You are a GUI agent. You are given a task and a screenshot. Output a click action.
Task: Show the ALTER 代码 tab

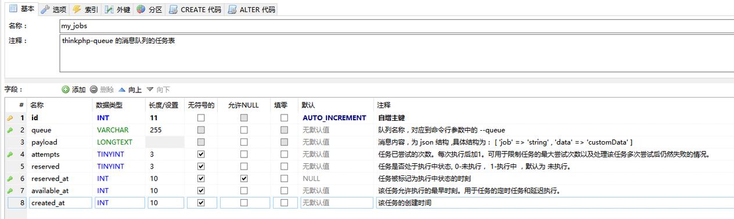(251, 9)
